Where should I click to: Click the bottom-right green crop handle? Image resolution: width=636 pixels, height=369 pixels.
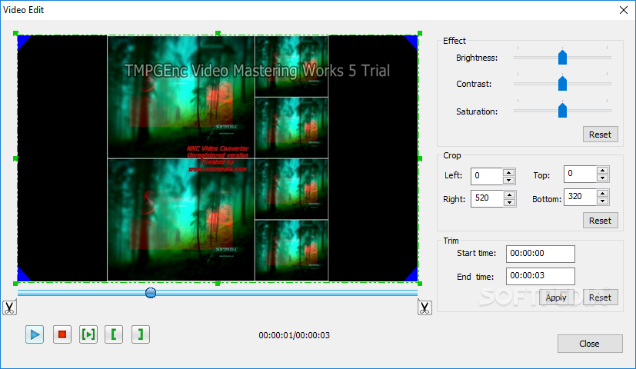420,284
